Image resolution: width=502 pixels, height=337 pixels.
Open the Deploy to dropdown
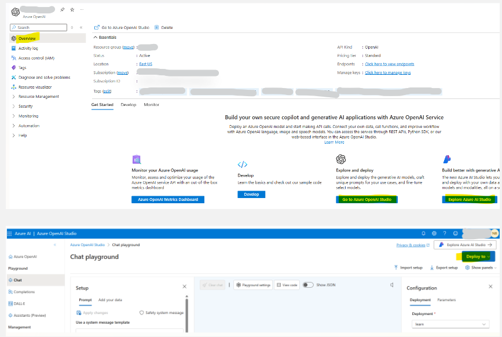point(476,256)
